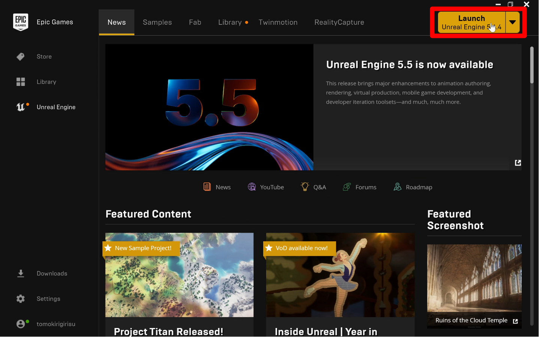Open the Settings gear icon
This screenshot has width=539, height=337.
(21, 299)
